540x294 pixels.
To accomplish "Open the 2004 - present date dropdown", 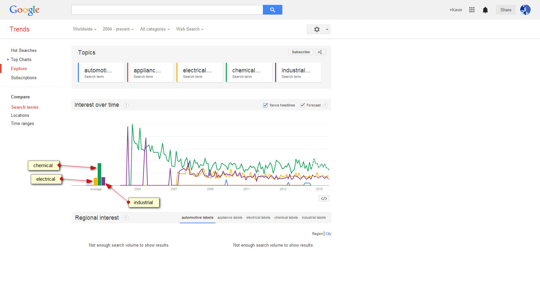I will [118, 29].
